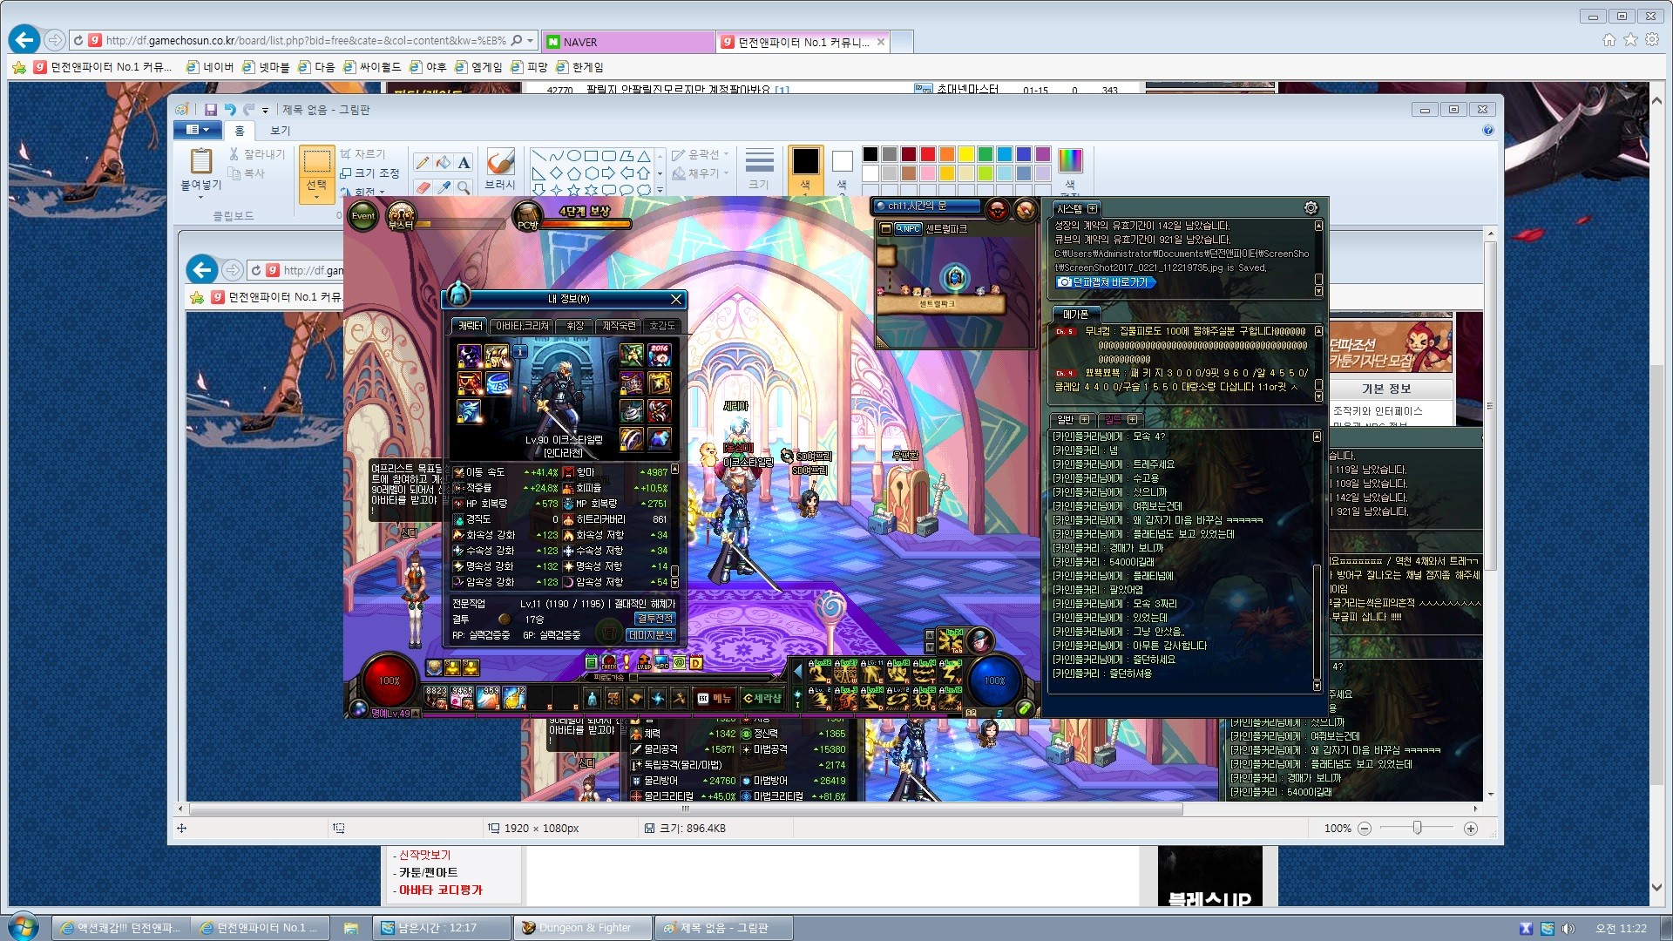1673x941 pixels.
Task: Open the game chat settings gear
Action: click(x=1311, y=208)
